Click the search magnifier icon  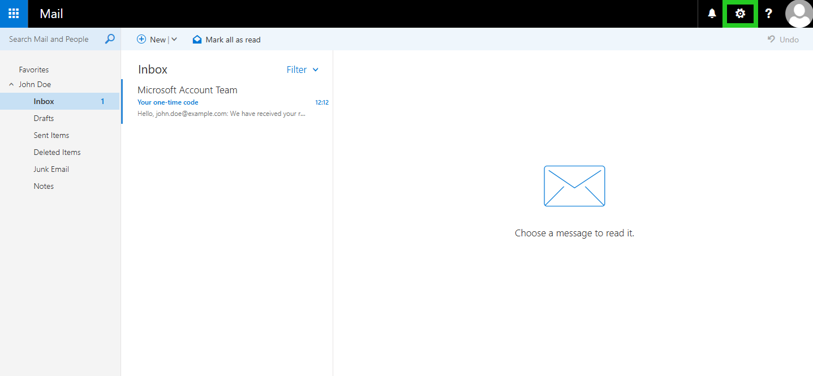pos(109,39)
